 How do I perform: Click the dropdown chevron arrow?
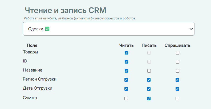pos(191,29)
